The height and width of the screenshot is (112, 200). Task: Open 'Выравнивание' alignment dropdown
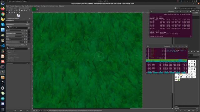coord(18,63)
